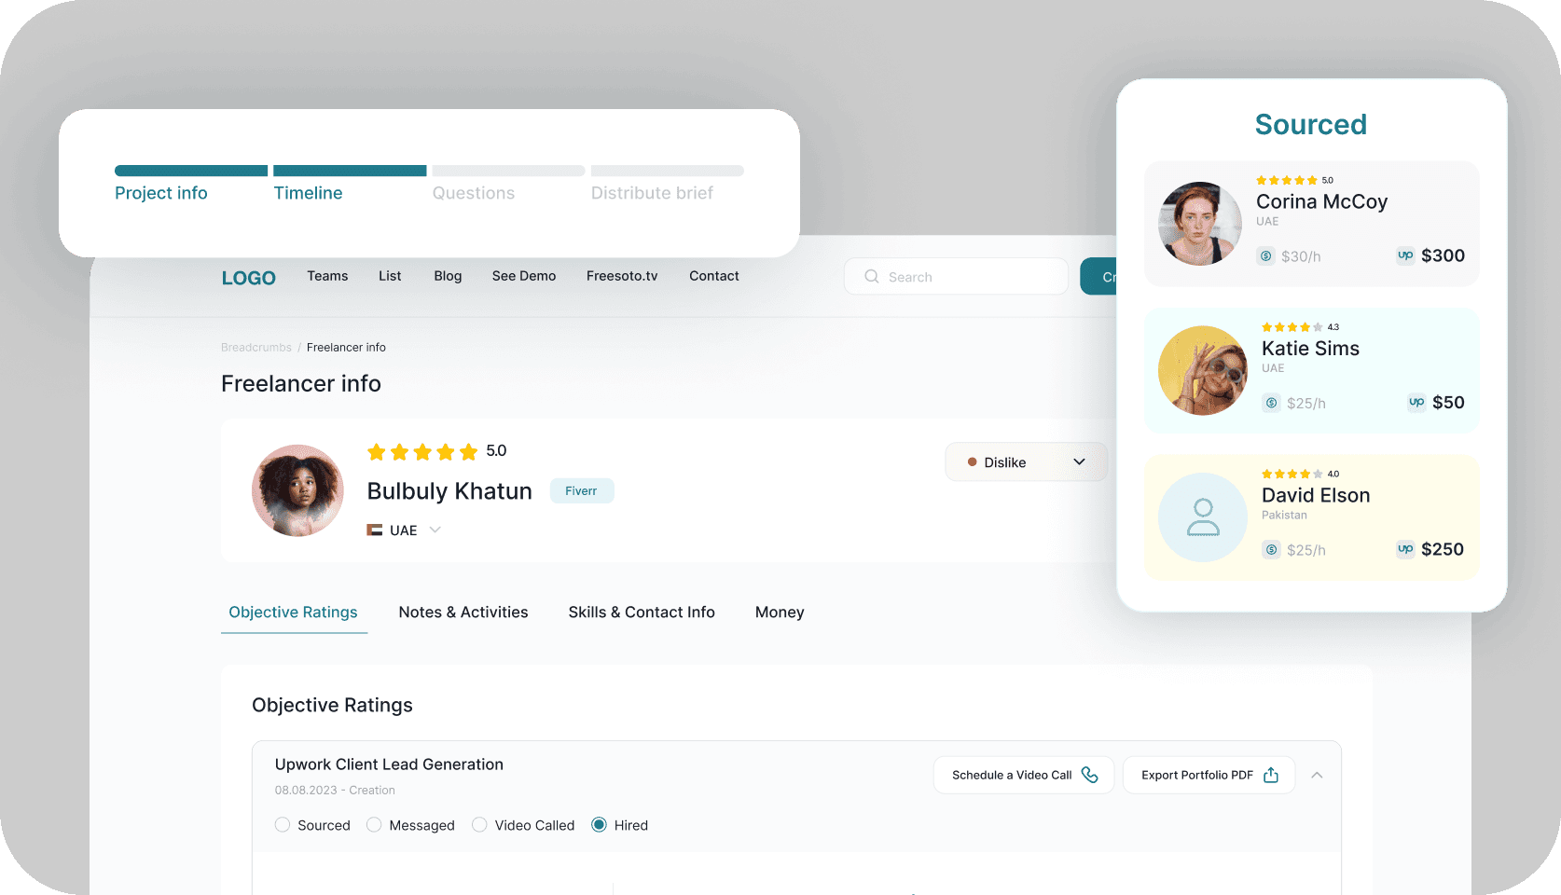Switch to the Skills & Contact Info tab
Viewport: 1561px width, 895px height.
point(642,613)
